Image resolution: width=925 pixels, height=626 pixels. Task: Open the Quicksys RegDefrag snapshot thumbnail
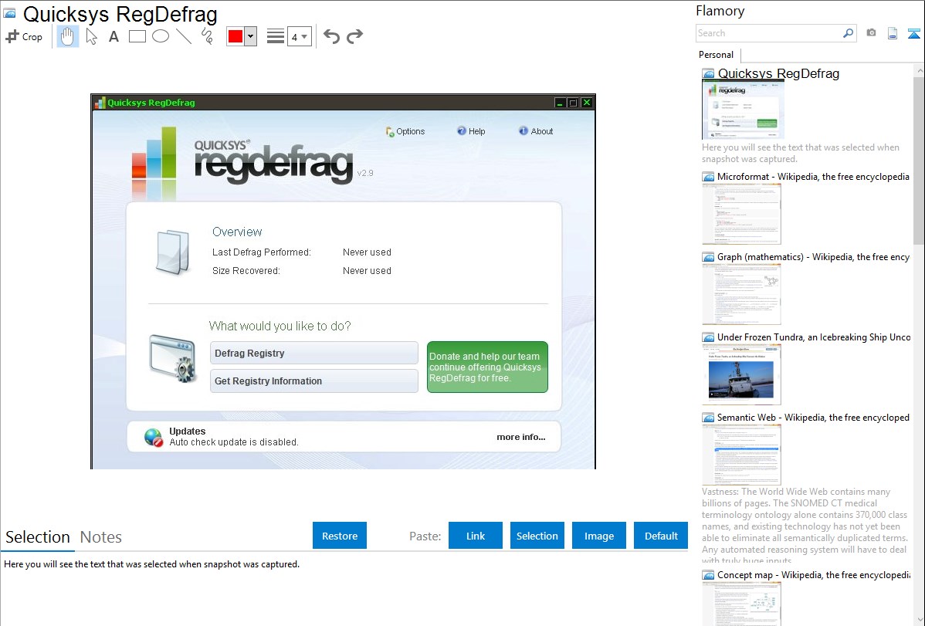pos(744,109)
